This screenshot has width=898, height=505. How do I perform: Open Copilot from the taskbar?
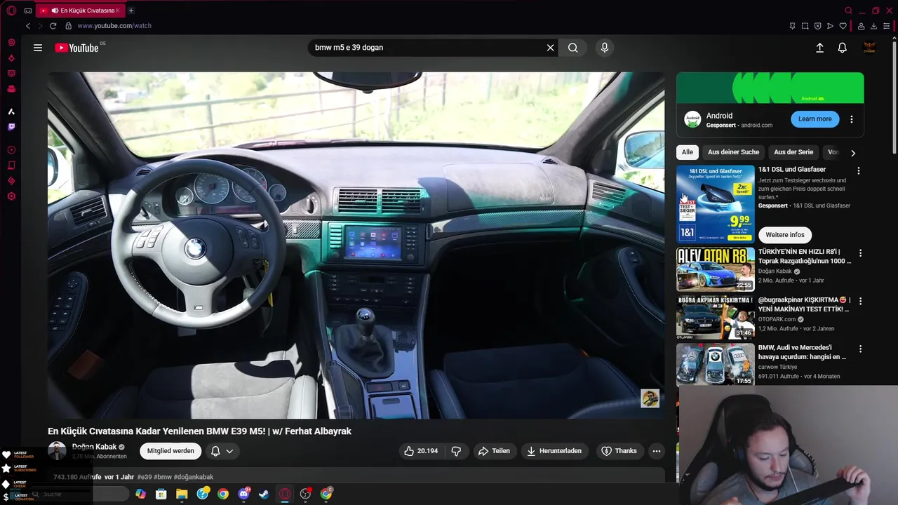(141, 494)
